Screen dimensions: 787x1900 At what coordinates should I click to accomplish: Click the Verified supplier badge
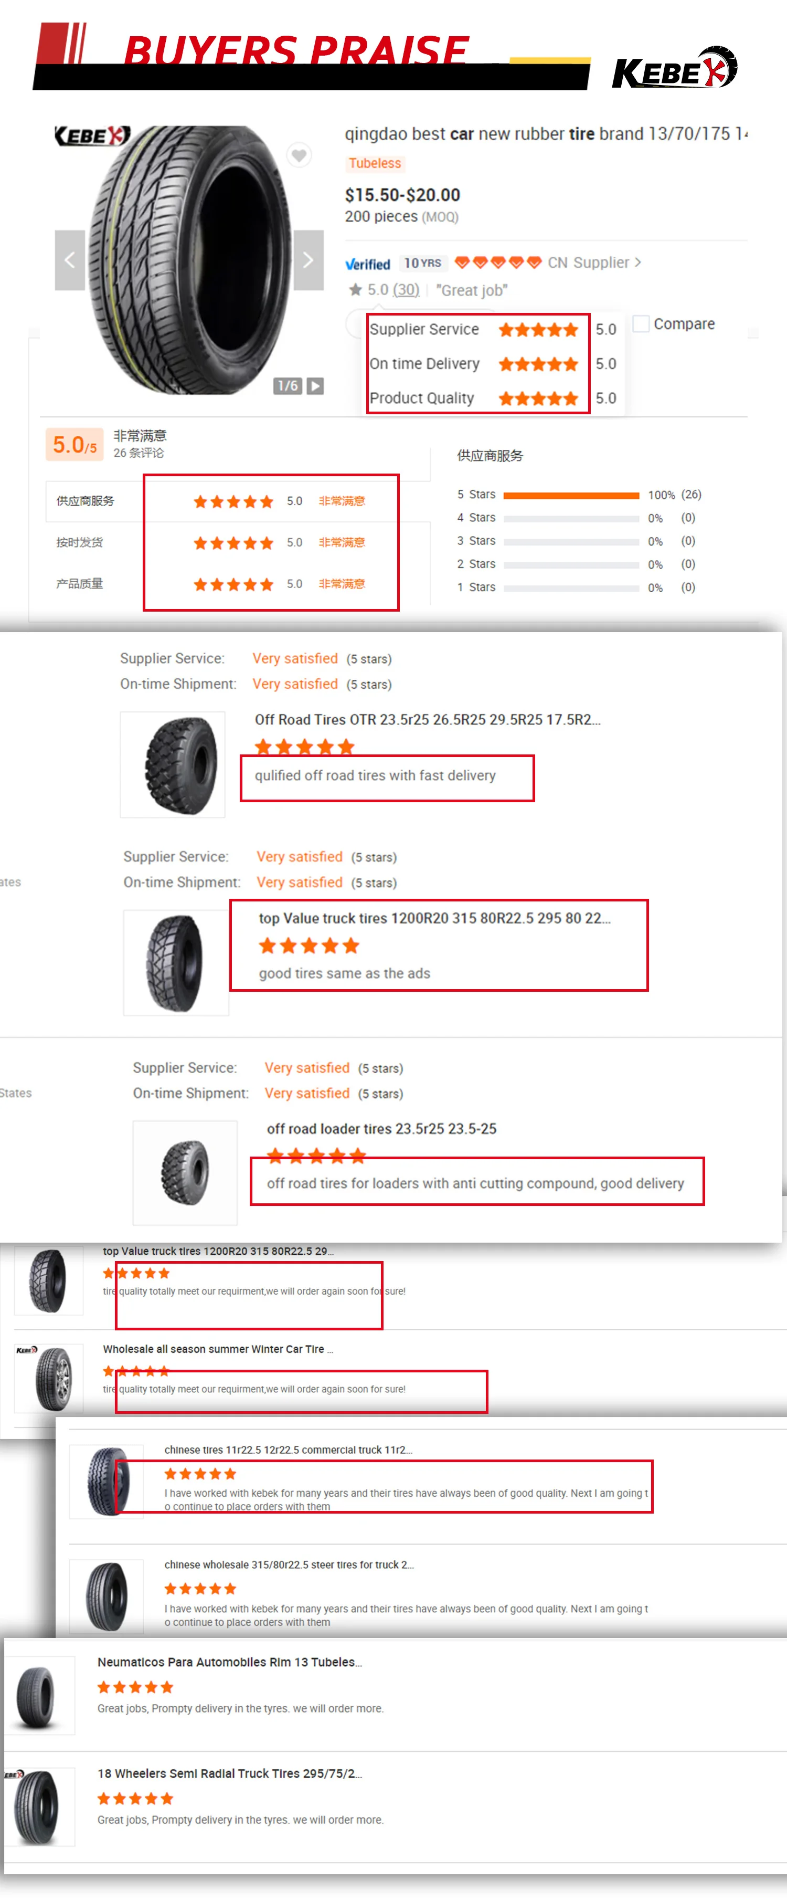(x=368, y=264)
